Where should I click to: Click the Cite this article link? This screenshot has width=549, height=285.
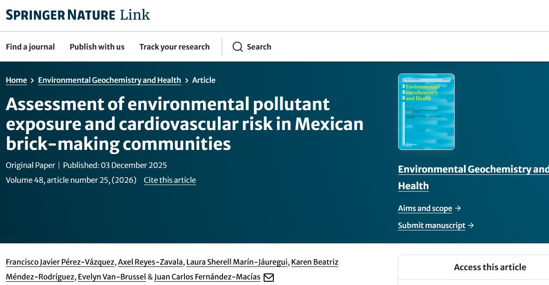[170, 180]
